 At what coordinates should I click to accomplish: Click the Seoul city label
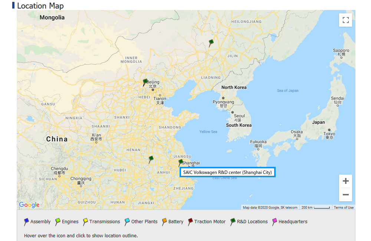(239, 118)
